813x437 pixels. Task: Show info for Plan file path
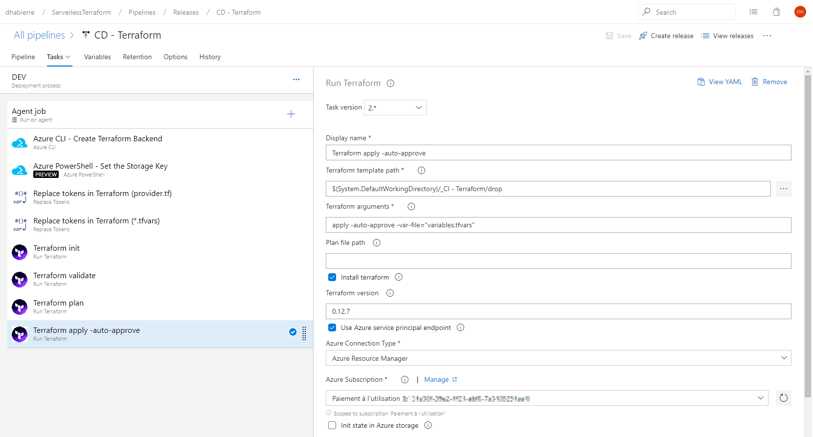[377, 242]
